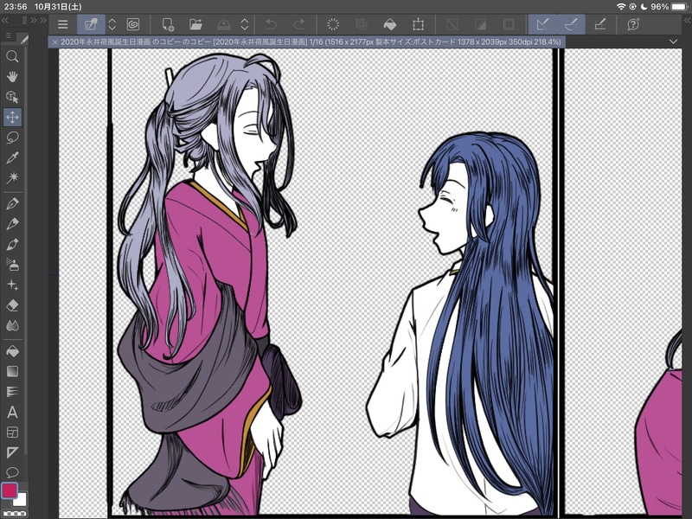
Task: Click Clear outside selection icon
Action: tap(362, 24)
